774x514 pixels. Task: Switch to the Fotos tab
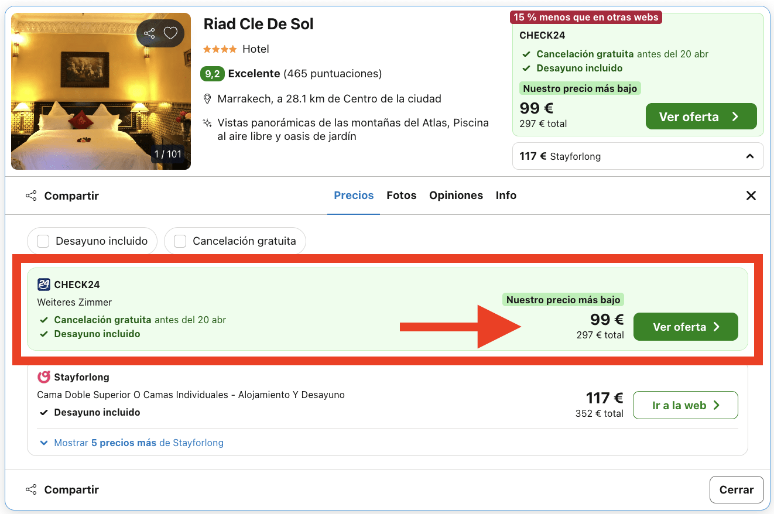click(401, 196)
